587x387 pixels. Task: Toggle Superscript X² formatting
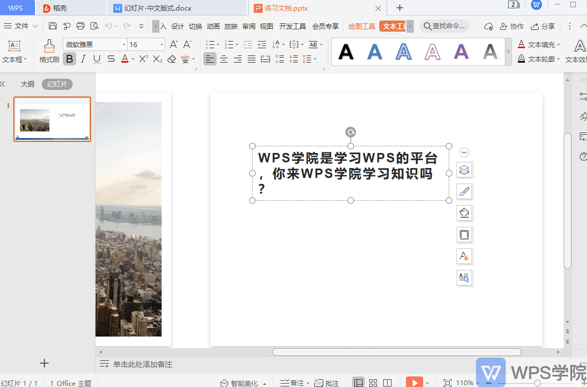(x=144, y=59)
